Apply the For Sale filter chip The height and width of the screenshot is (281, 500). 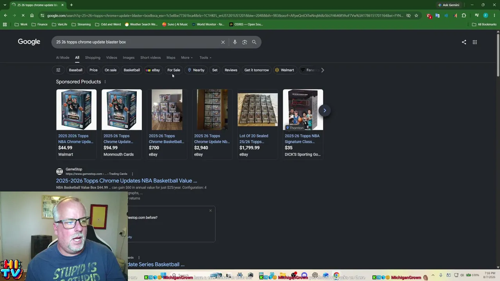click(174, 70)
